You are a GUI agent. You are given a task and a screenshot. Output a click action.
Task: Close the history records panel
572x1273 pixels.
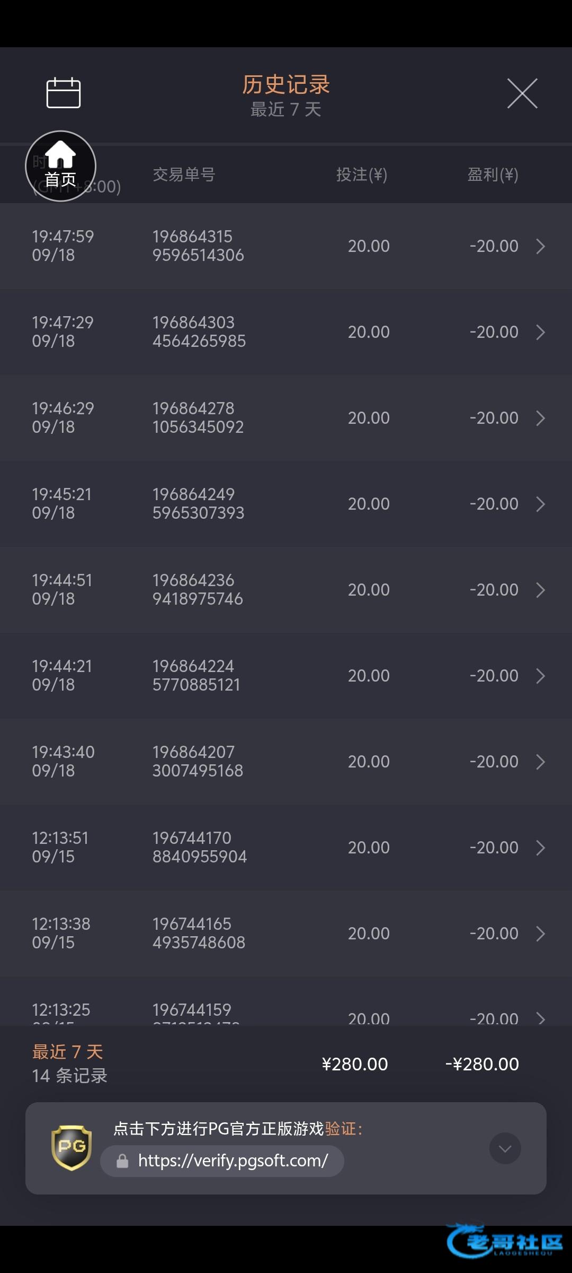click(522, 93)
